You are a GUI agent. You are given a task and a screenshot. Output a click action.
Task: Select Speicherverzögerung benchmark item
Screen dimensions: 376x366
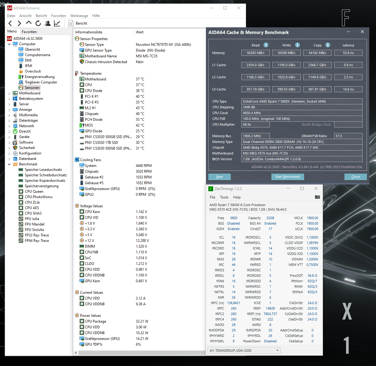[42, 186]
